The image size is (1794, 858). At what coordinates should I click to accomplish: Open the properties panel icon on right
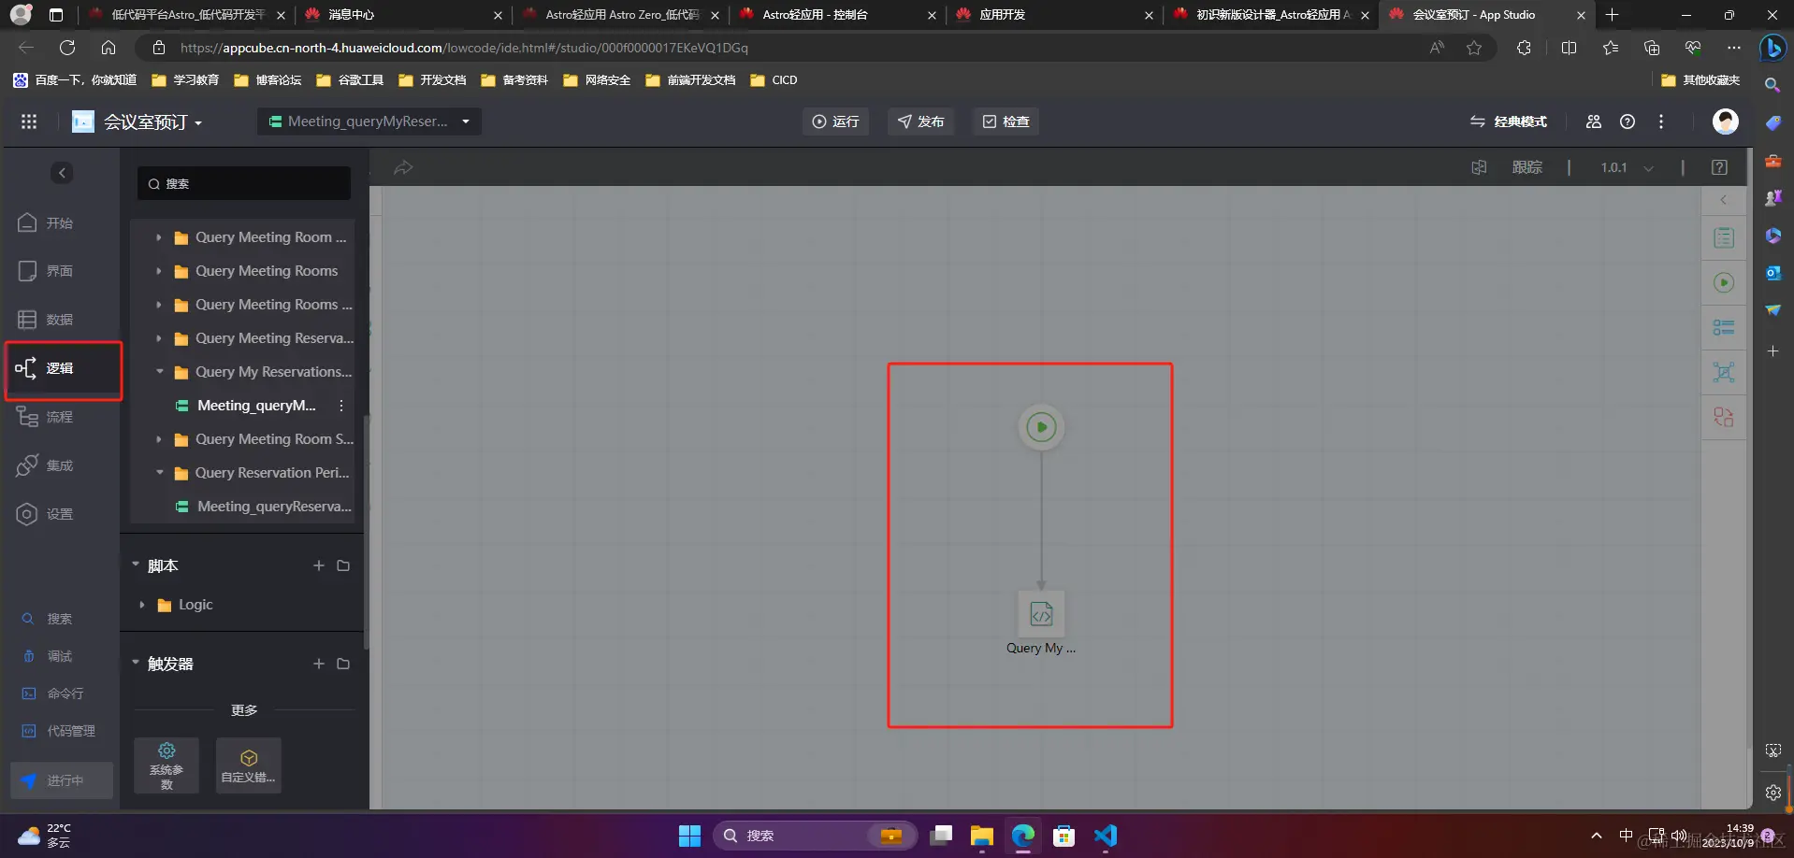[1724, 237]
